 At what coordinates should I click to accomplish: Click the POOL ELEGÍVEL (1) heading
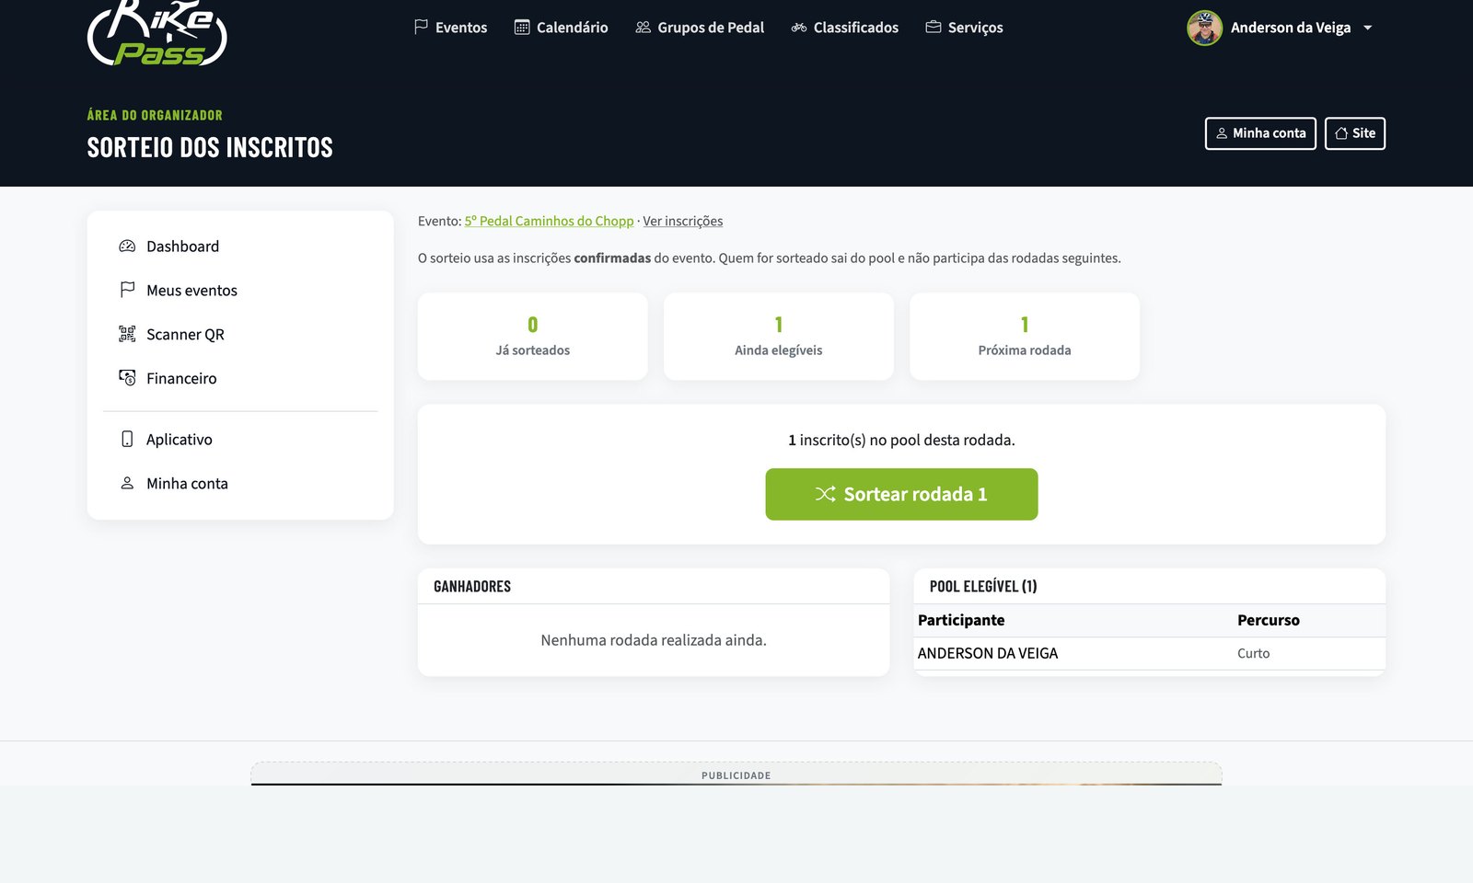983,586
